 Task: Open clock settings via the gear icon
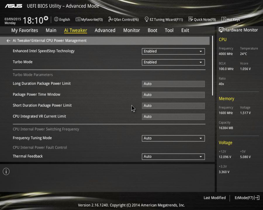(x=45, y=17)
